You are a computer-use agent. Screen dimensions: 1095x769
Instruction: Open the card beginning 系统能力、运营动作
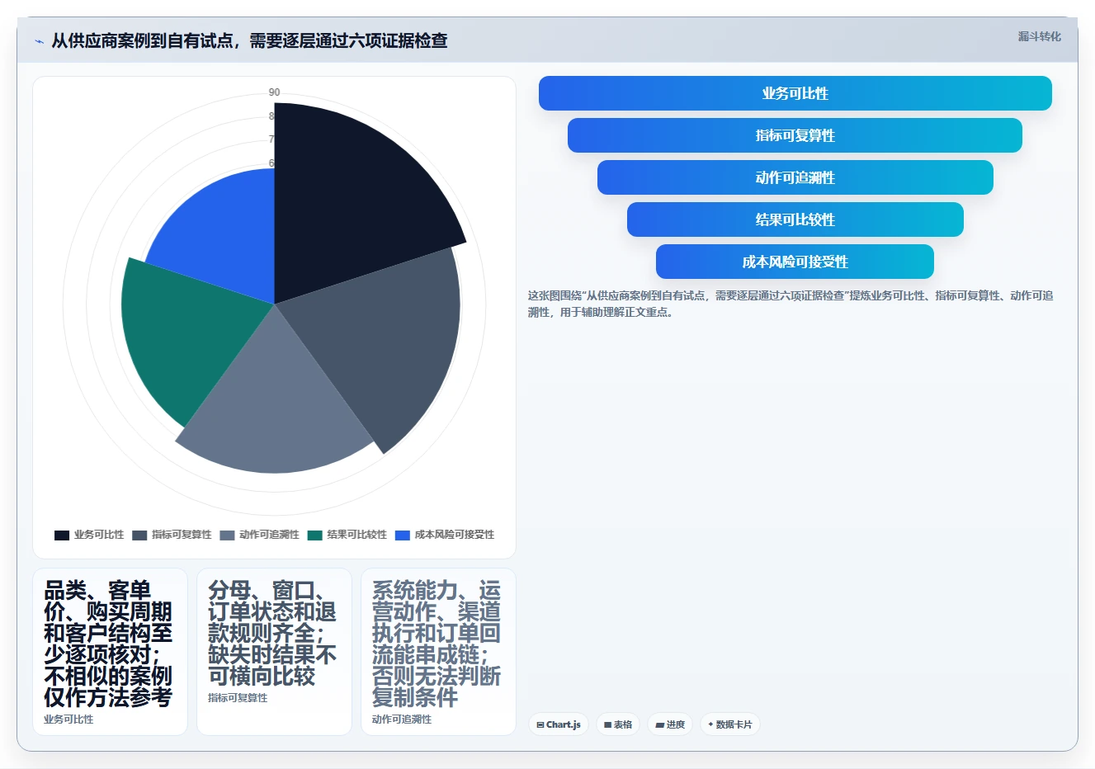coord(438,652)
